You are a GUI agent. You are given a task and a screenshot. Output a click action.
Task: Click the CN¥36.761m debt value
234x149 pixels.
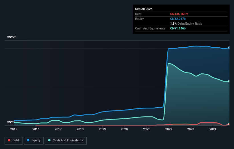[x=179, y=14]
